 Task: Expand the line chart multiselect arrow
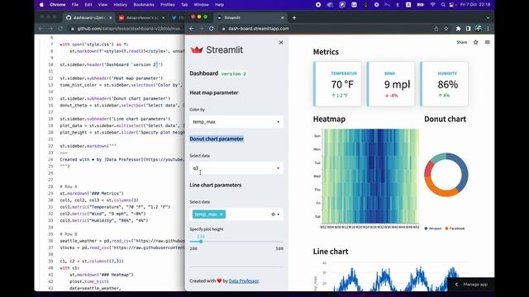[x=279, y=214]
